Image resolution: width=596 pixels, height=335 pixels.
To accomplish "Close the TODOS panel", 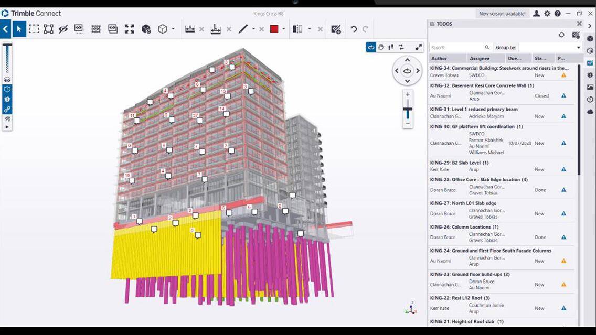I will (x=579, y=24).
